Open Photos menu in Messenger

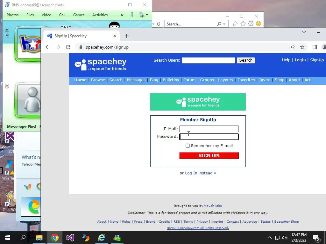pyautogui.click(x=12, y=15)
